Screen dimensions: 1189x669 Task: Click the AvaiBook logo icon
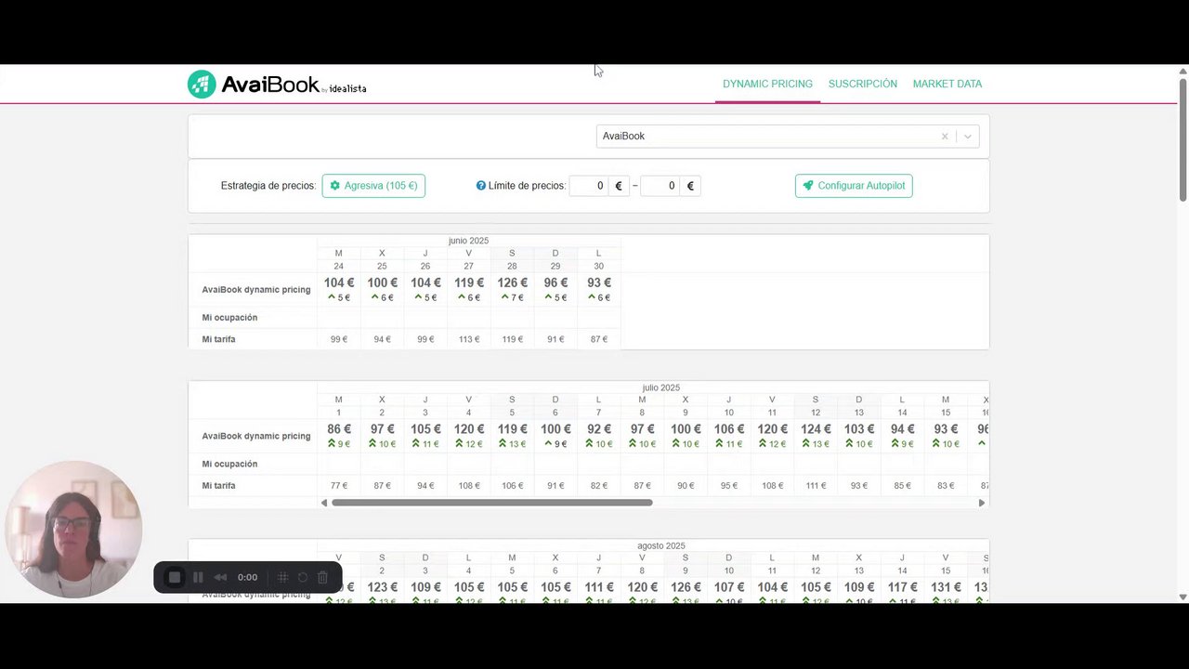coord(202,84)
